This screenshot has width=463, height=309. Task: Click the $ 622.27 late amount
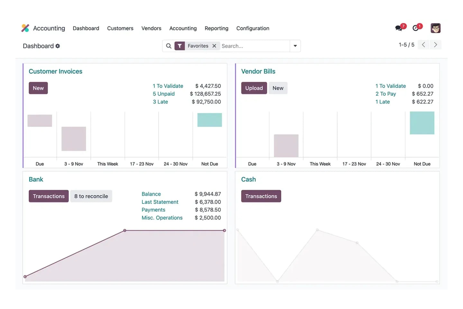coord(422,102)
